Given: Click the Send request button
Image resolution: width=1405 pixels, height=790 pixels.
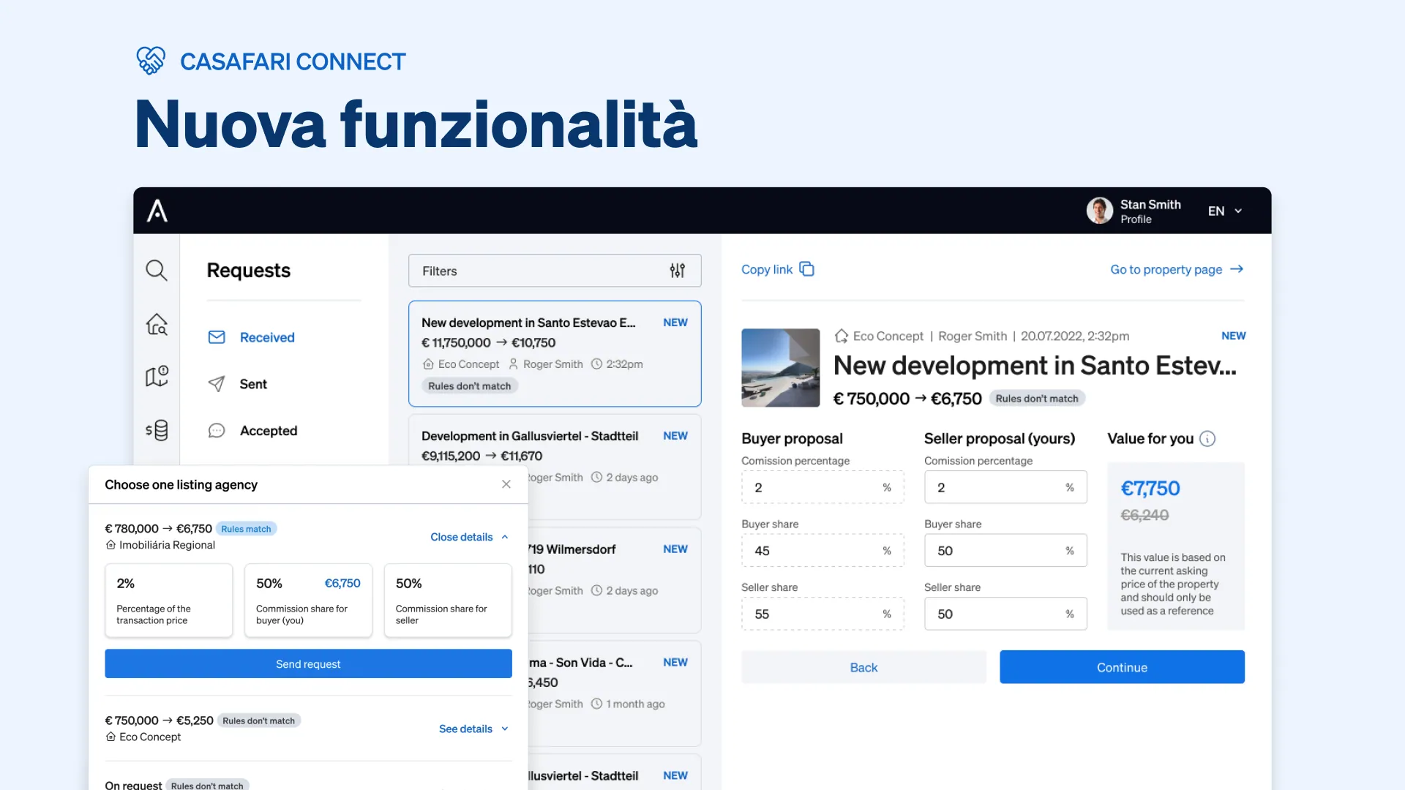Looking at the screenshot, I should point(308,663).
